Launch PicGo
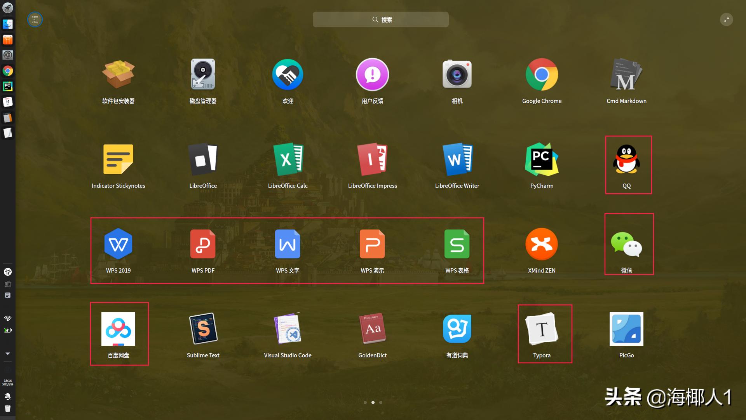This screenshot has height=420, width=746. click(x=626, y=329)
